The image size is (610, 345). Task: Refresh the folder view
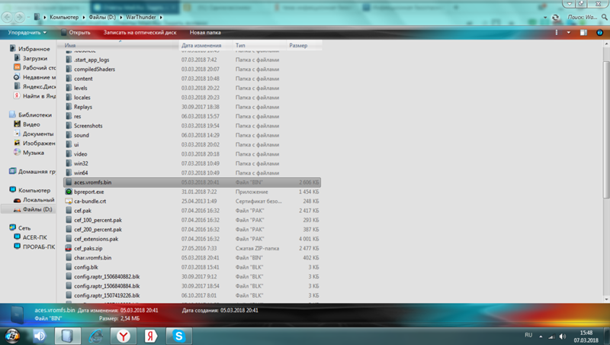tap(556, 18)
